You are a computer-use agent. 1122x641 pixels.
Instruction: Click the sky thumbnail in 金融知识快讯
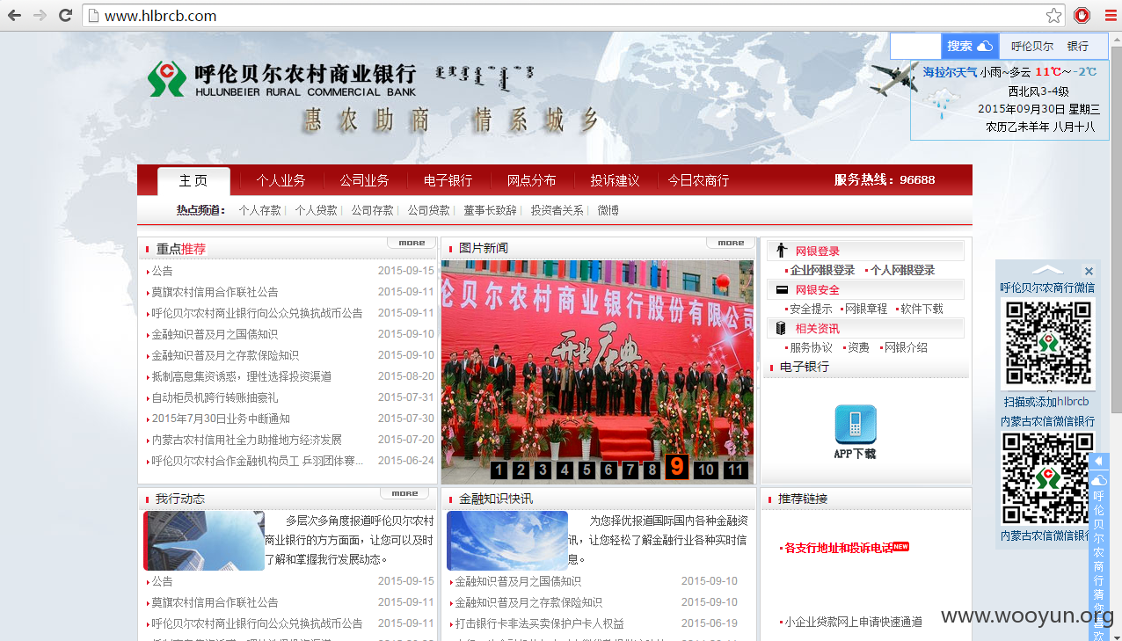[x=507, y=541]
